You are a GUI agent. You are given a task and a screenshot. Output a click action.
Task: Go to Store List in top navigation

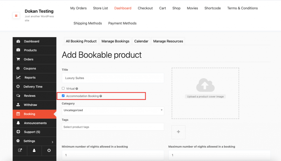pyautogui.click(x=100, y=8)
